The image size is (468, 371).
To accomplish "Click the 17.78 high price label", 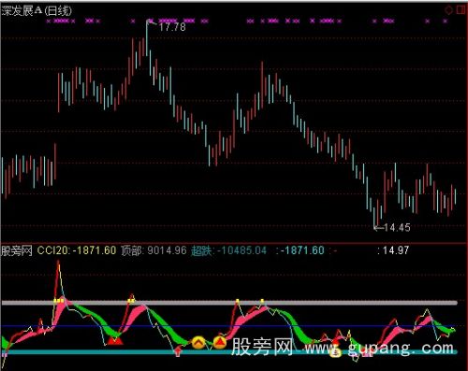I will pos(172,27).
